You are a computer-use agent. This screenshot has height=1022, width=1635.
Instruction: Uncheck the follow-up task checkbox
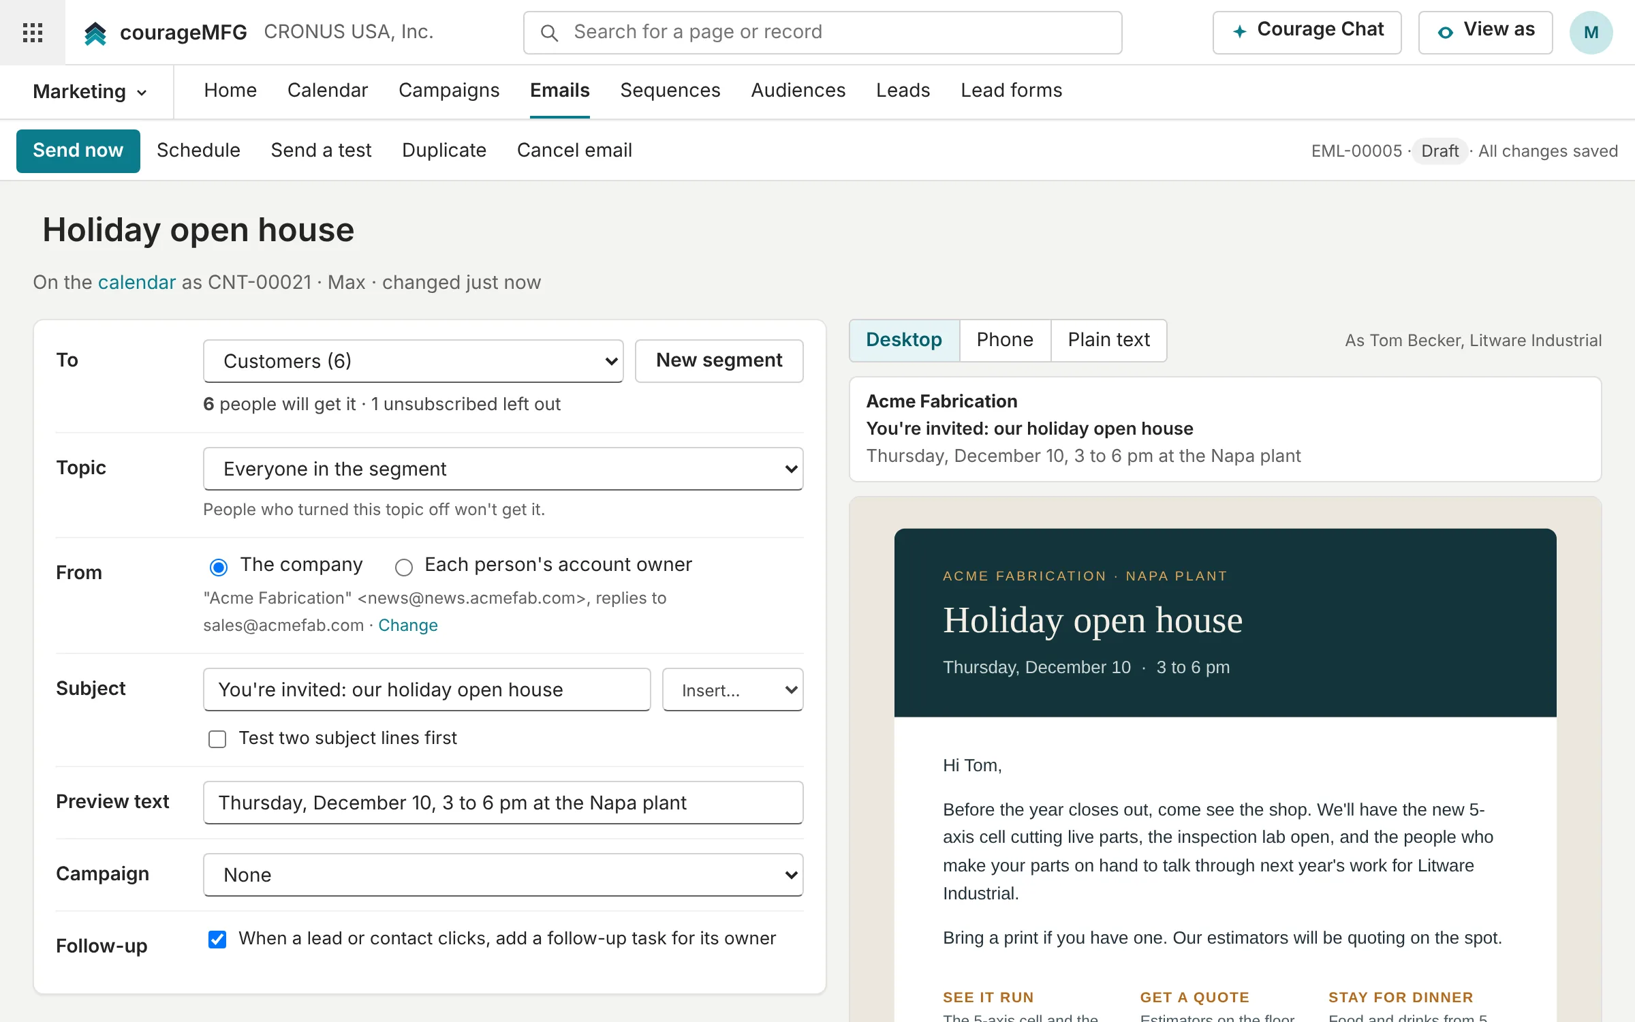(217, 939)
